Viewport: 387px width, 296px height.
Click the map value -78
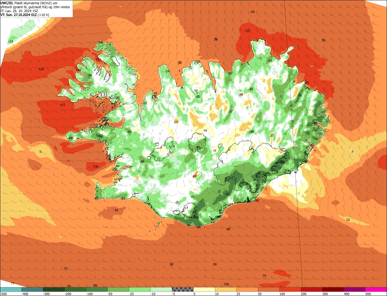pyautogui.click(x=299, y=96)
